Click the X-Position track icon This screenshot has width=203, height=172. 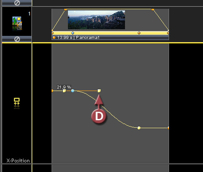pyautogui.click(x=17, y=103)
